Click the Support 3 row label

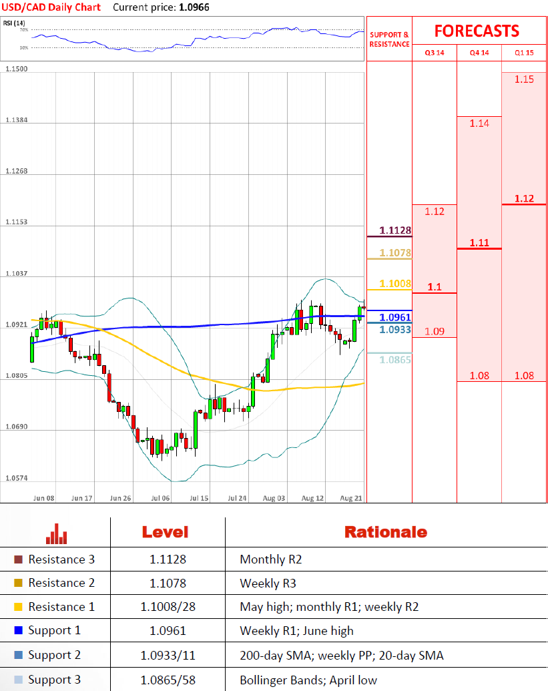[55, 680]
